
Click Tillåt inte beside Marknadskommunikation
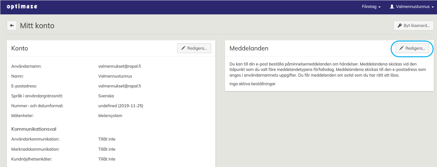click(x=107, y=149)
